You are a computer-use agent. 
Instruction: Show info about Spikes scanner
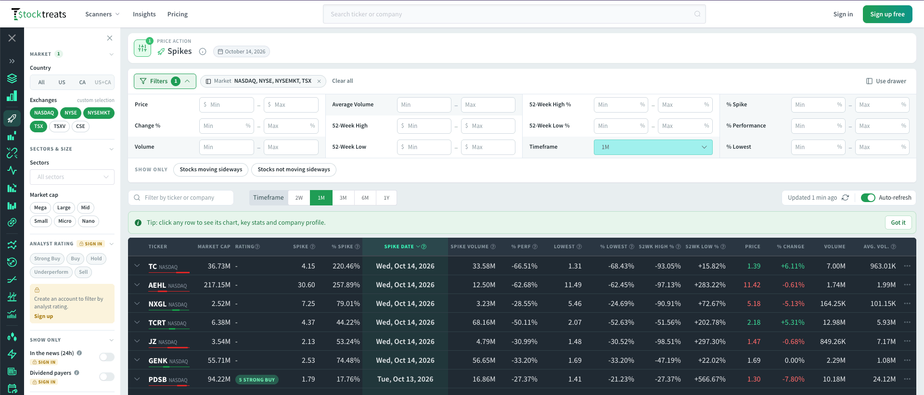[203, 51]
